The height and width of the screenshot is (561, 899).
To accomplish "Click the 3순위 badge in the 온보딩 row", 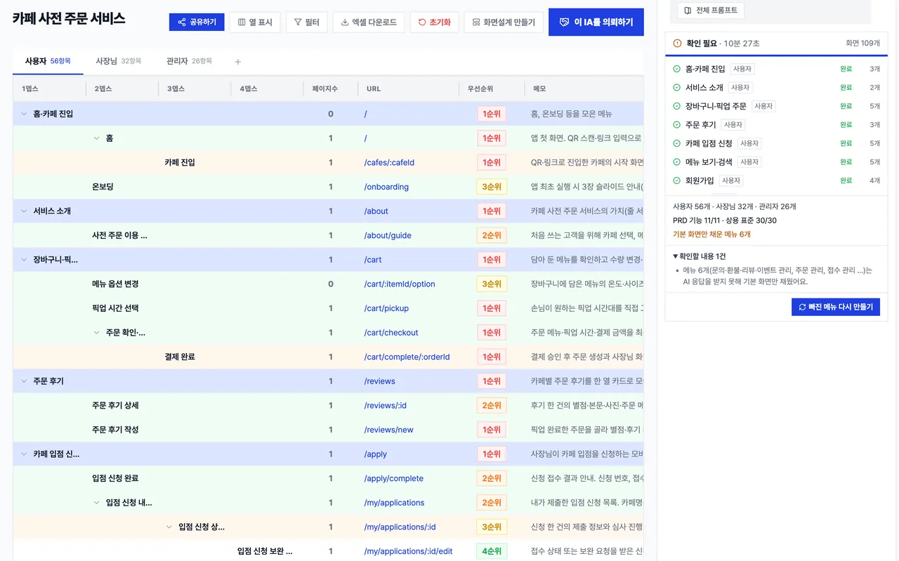I will coord(492,187).
